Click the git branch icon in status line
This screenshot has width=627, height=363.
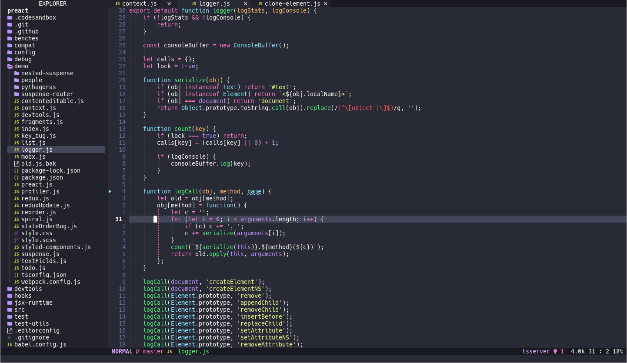click(138, 351)
